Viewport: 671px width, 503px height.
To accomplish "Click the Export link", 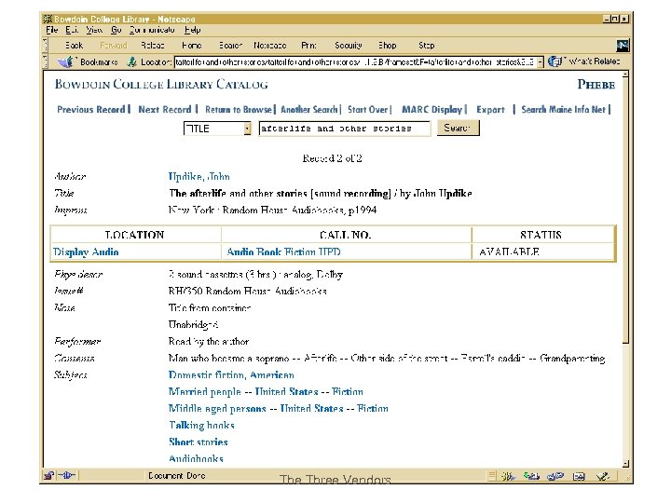I will pos(490,110).
